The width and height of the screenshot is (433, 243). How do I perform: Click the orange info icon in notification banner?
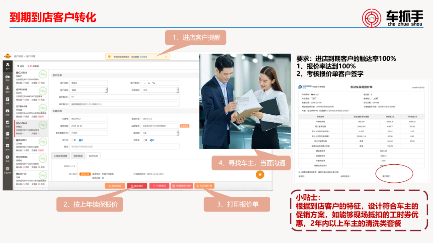coord(109,57)
